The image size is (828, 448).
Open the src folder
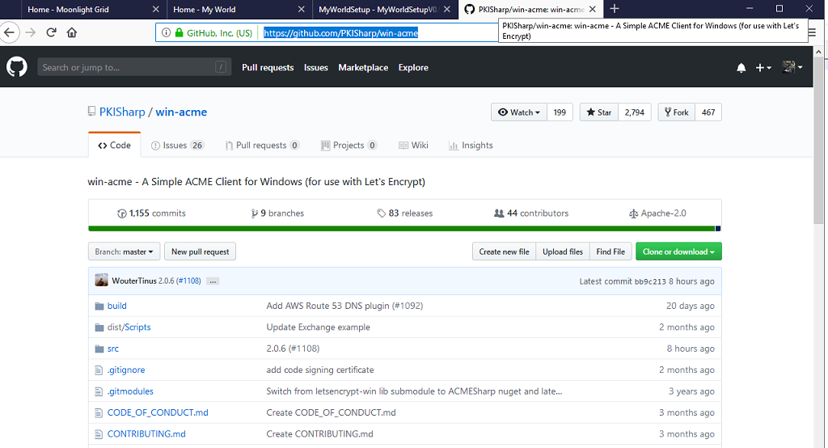(113, 349)
